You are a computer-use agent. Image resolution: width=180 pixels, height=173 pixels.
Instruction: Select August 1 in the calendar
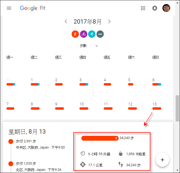(x=32, y=80)
